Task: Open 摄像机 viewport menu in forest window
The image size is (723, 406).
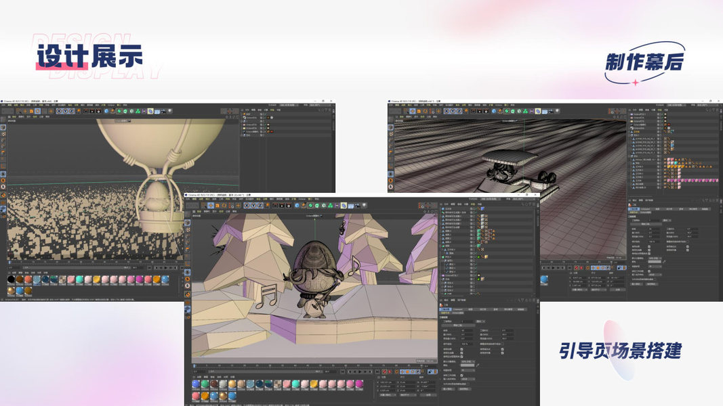Action: pyautogui.click(x=207, y=211)
